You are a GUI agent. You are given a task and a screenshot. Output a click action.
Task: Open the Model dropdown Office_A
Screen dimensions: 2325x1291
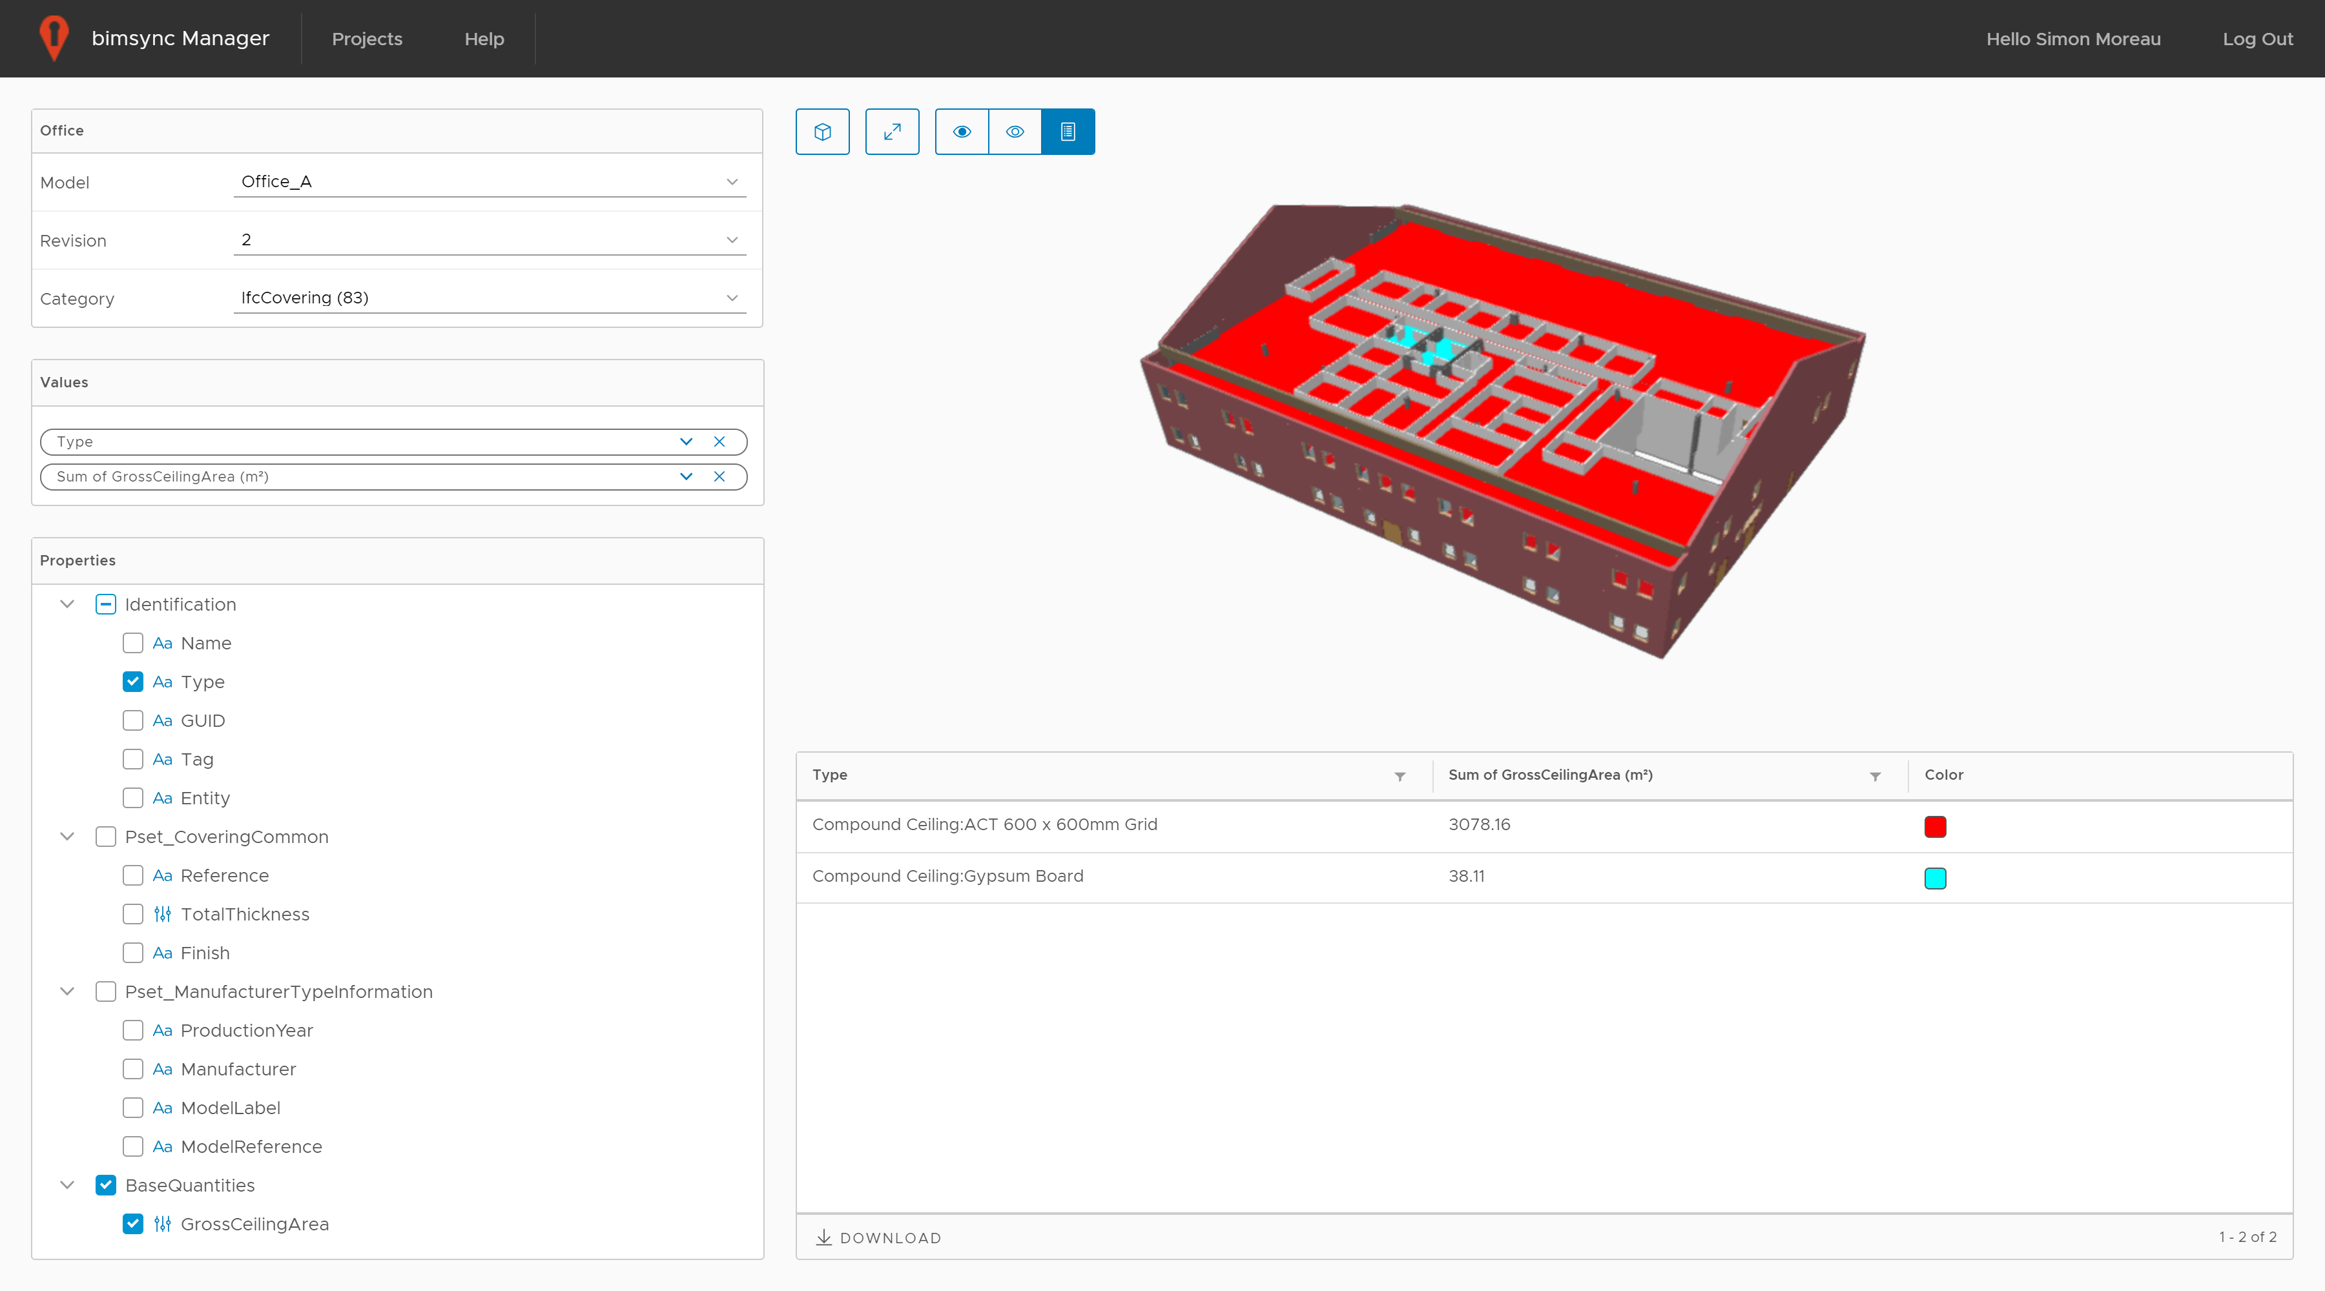pyautogui.click(x=489, y=181)
